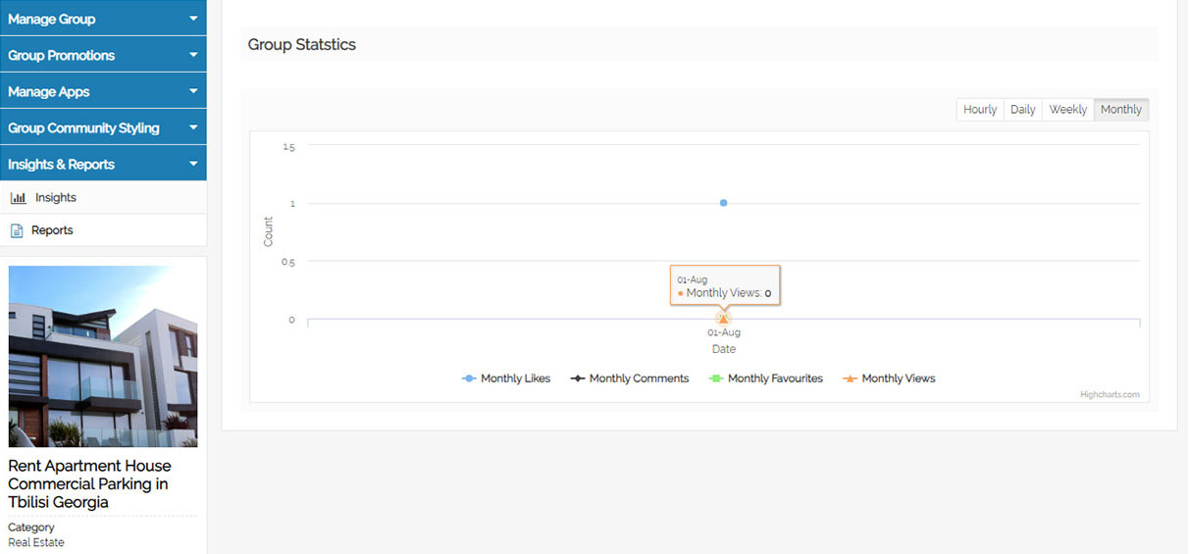Select the Monthly statistics view
The width and height of the screenshot is (1190, 554).
(x=1120, y=110)
